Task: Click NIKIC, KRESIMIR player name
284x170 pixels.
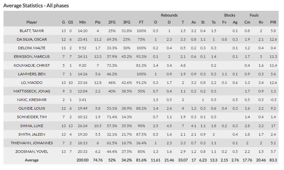Action: pos(32,100)
